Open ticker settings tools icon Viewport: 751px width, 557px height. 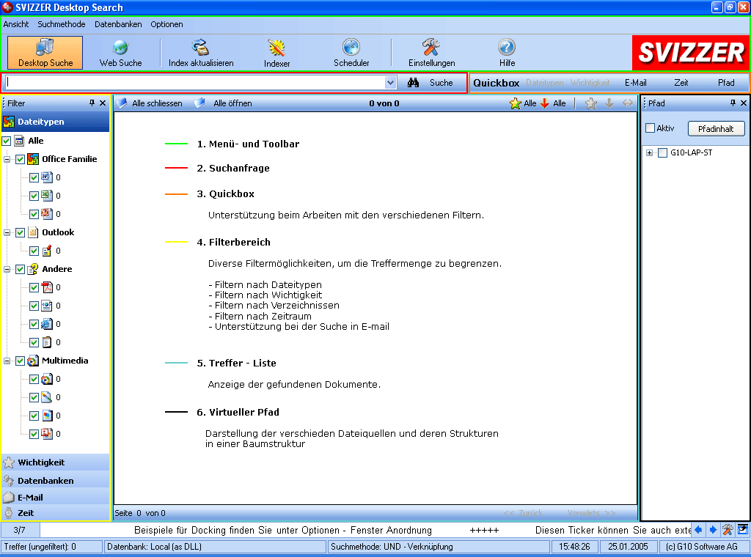coord(728,530)
